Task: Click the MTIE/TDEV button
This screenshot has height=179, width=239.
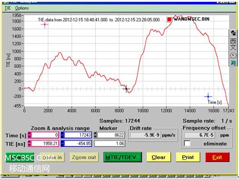Action: tap(123, 157)
